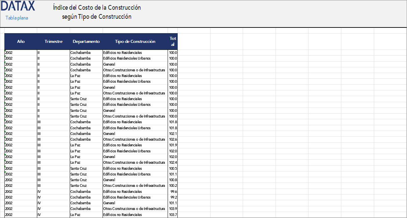Click the report title "Índice del Costo de la Construcción"
407x218 pixels.
click(96, 7)
